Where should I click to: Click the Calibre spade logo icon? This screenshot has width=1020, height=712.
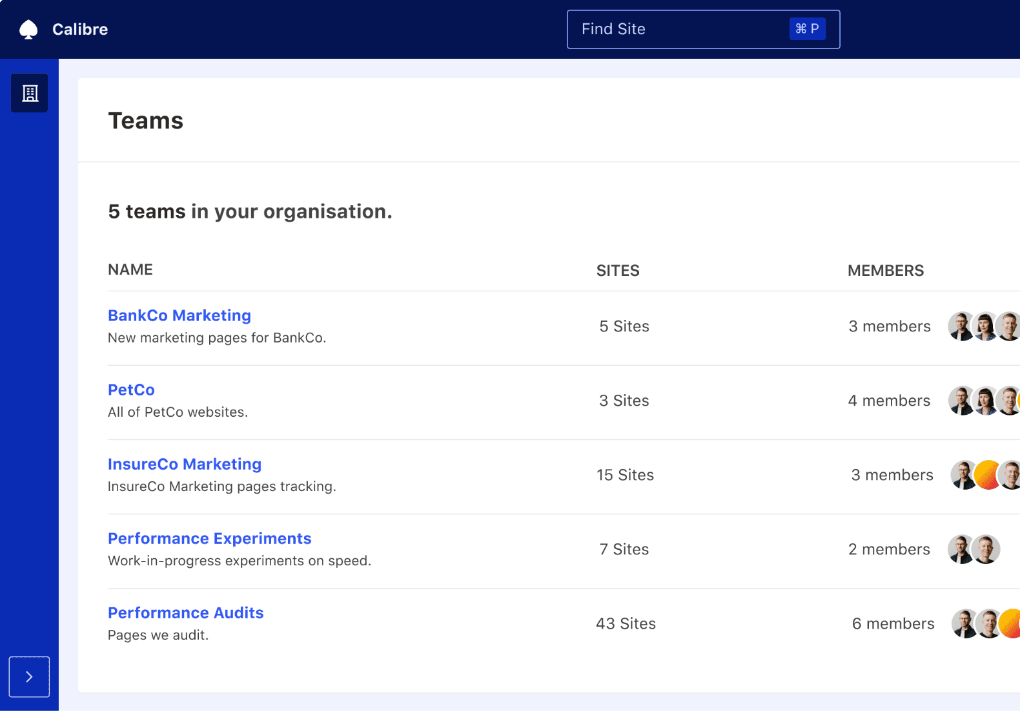pyautogui.click(x=28, y=30)
